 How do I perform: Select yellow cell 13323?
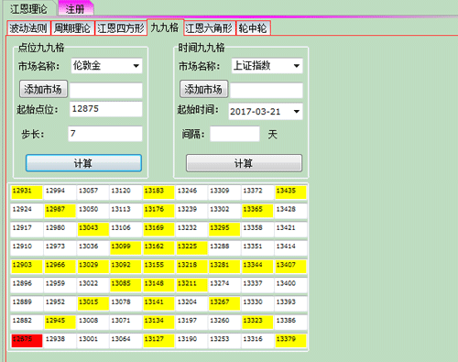click(257, 322)
